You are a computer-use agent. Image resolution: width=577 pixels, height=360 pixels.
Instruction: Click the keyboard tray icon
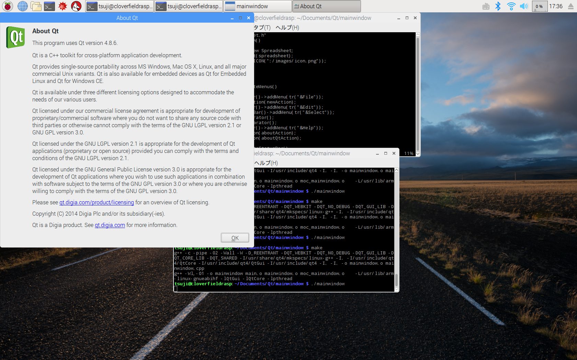(x=486, y=6)
